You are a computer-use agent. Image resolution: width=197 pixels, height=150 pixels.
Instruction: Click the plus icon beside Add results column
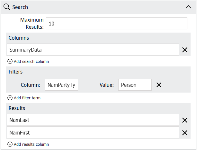[10, 144]
